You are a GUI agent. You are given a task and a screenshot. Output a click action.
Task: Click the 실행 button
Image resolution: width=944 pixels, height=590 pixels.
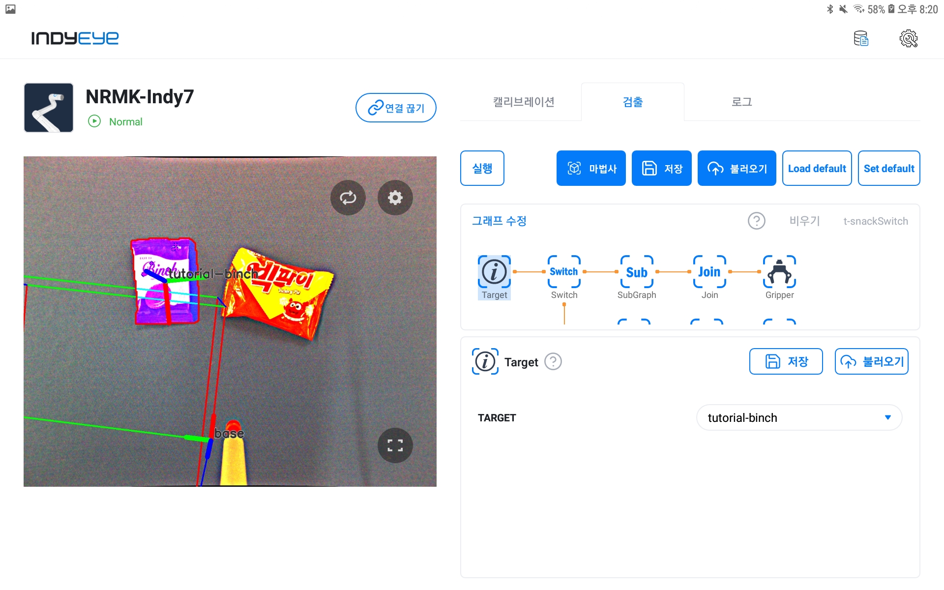coord(482,168)
